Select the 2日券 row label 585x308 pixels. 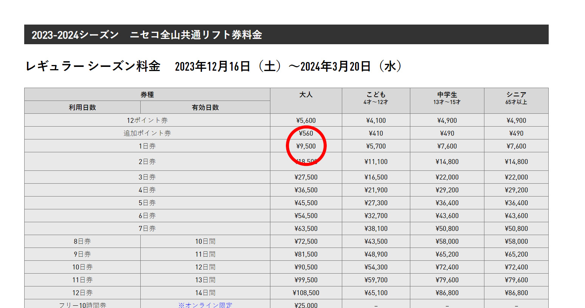tap(147, 161)
